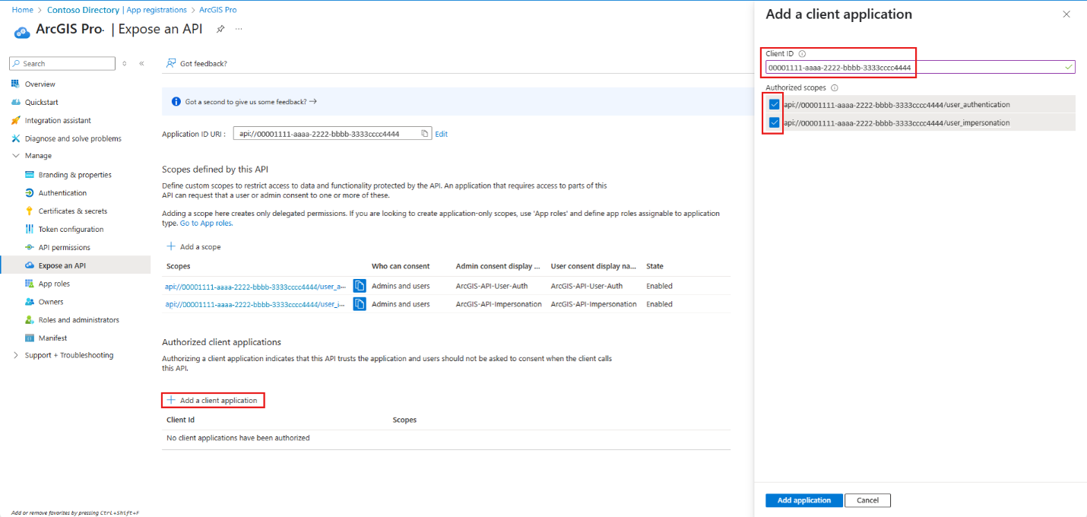Click the Edit link beside Application ID URI
1087x517 pixels.
click(441, 134)
